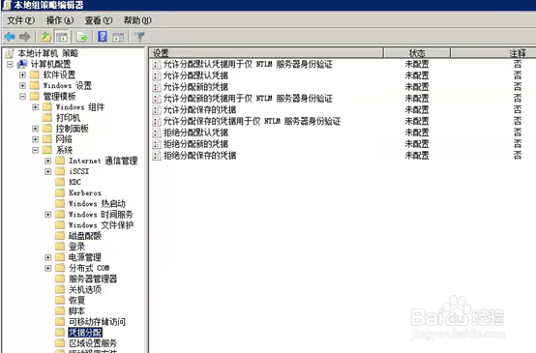Screen dimensions: 536x353
Task: Sort by the 设置 column header
Action: click(266, 53)
